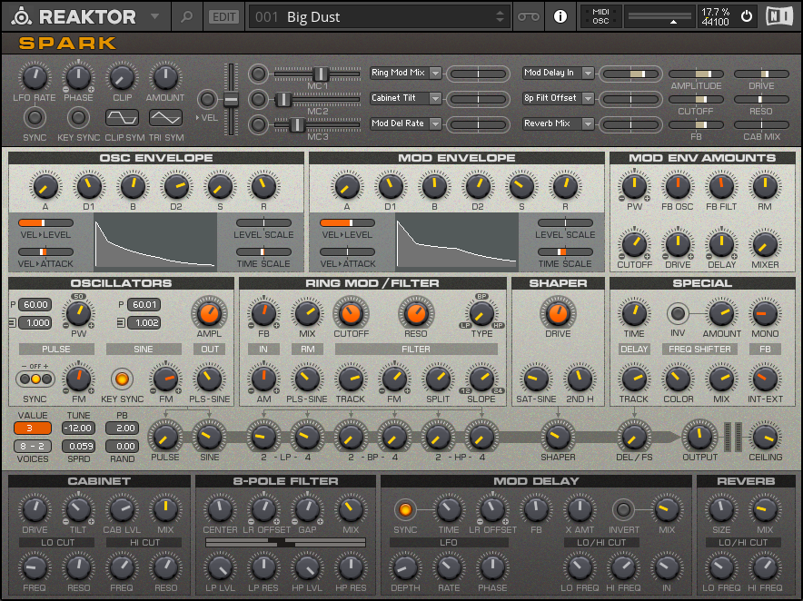Click the TUNE value field showing -12.00
The height and width of the screenshot is (601, 803).
(77, 428)
